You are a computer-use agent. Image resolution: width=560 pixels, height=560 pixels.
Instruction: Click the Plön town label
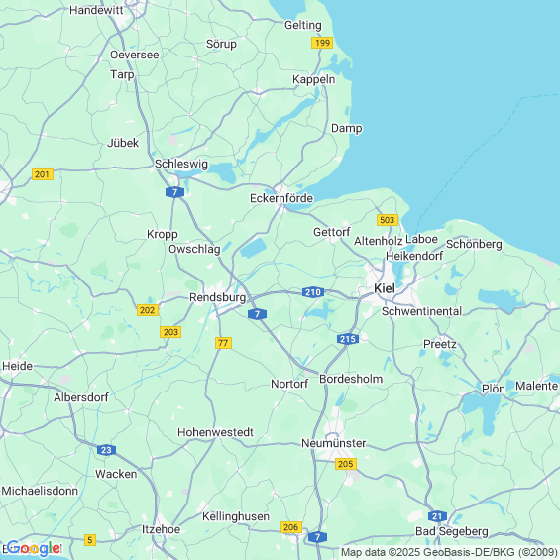(494, 389)
